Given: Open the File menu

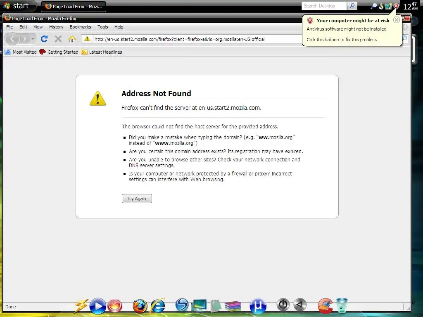Looking at the screenshot, I should [10, 27].
